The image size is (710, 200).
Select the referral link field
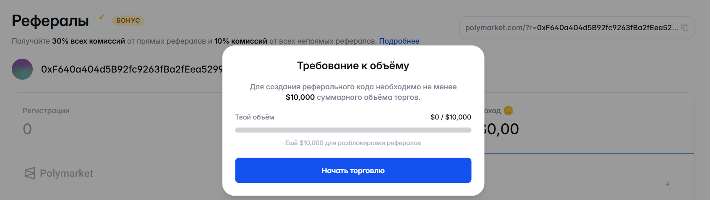[x=571, y=28]
